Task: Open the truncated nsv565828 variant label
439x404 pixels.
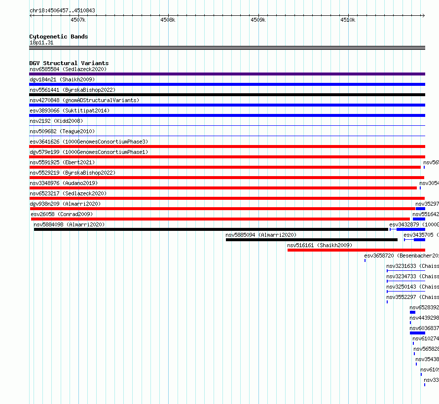Action: pos(426,349)
